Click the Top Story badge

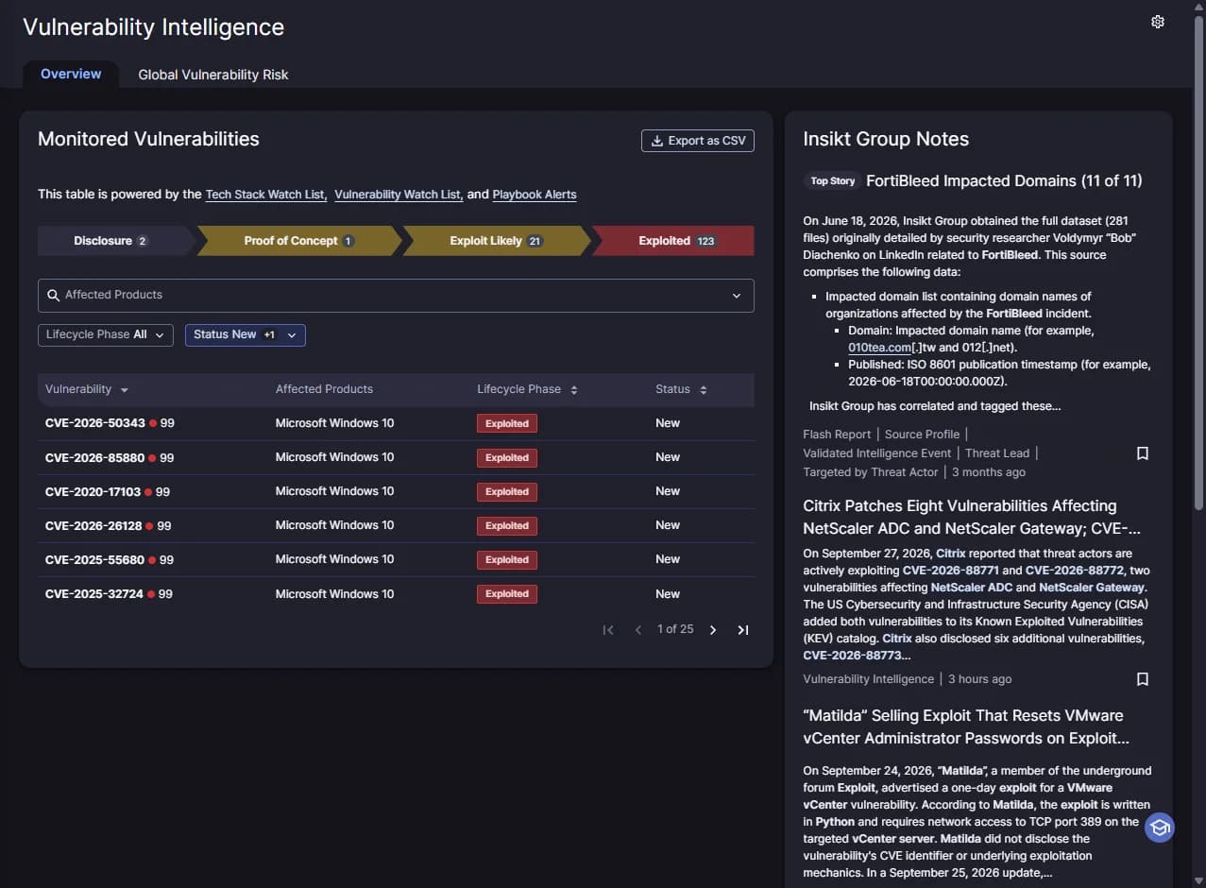click(x=833, y=181)
